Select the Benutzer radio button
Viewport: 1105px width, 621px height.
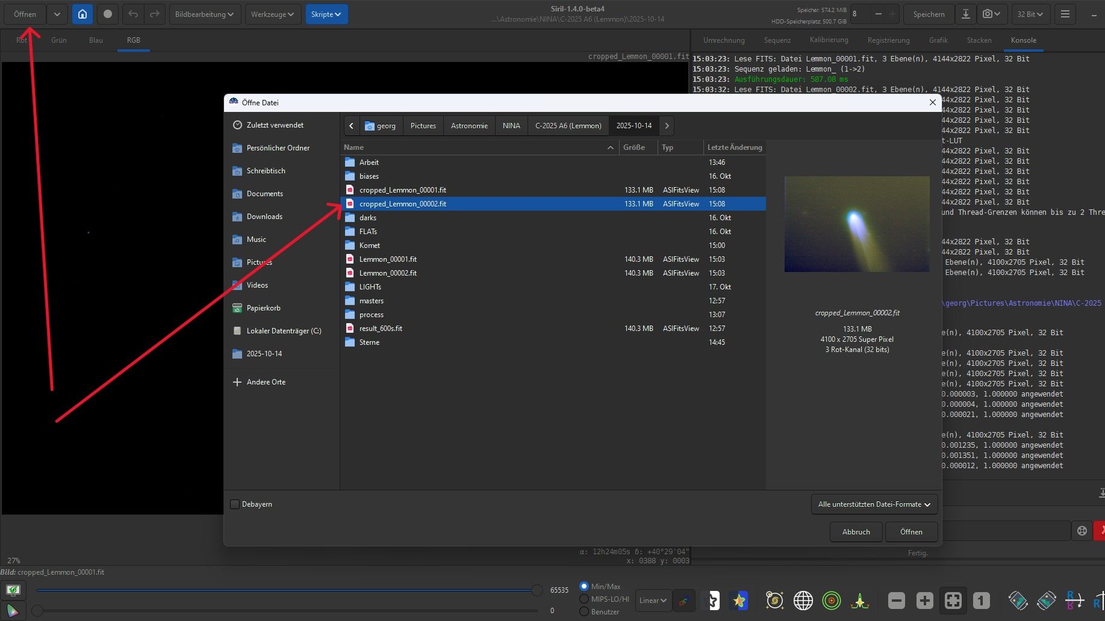click(x=584, y=611)
